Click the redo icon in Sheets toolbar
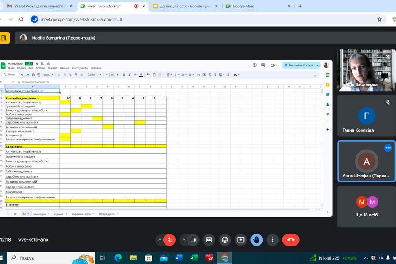This screenshot has width=396, height=264. click(28, 75)
